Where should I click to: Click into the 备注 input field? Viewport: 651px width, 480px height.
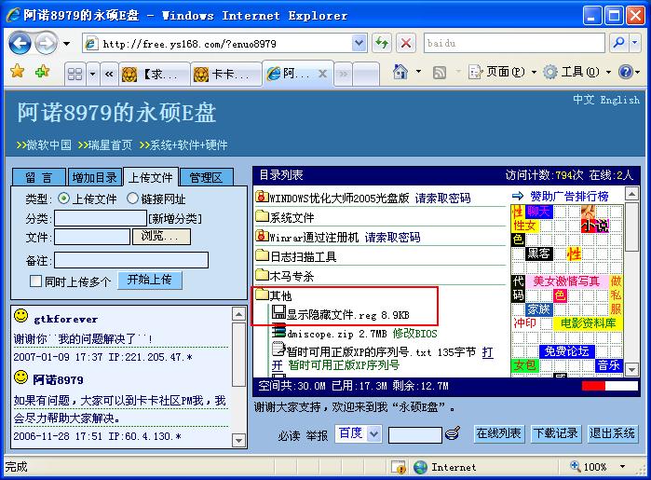click(131, 260)
